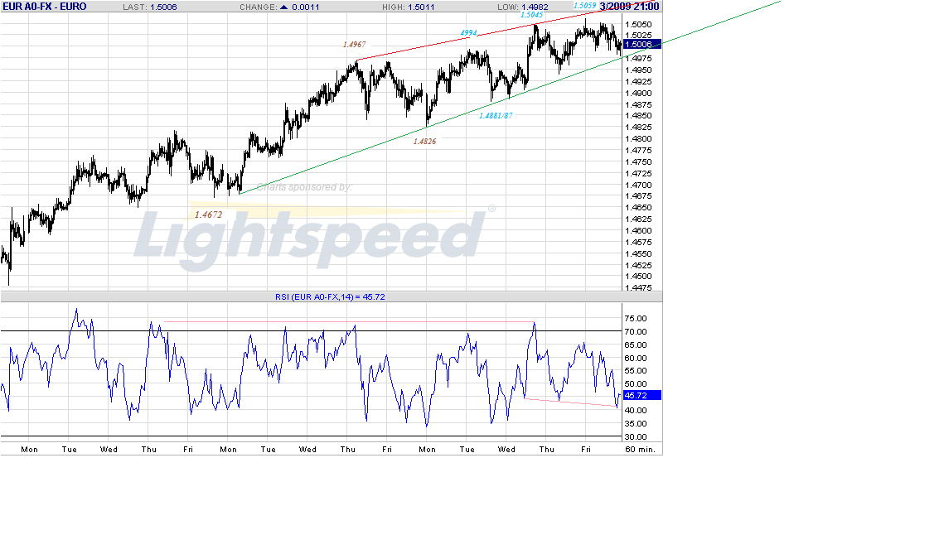944x559 pixels.
Task: Select the 'LAST: 1.5006' header value
Action: coord(150,7)
